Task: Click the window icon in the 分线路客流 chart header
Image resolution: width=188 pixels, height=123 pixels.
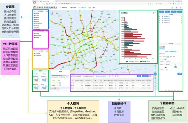Action: point(154,13)
